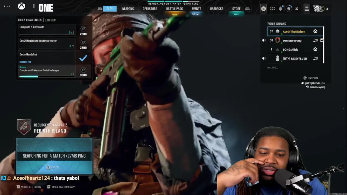Click Complete 3 Contracts progress bar
The width and height of the screenshot is (347, 195).
pos(46,35)
